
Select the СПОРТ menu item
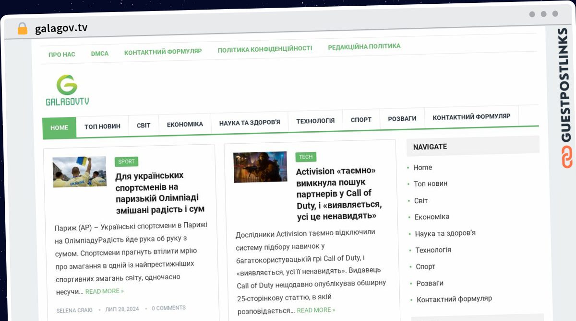(x=361, y=120)
